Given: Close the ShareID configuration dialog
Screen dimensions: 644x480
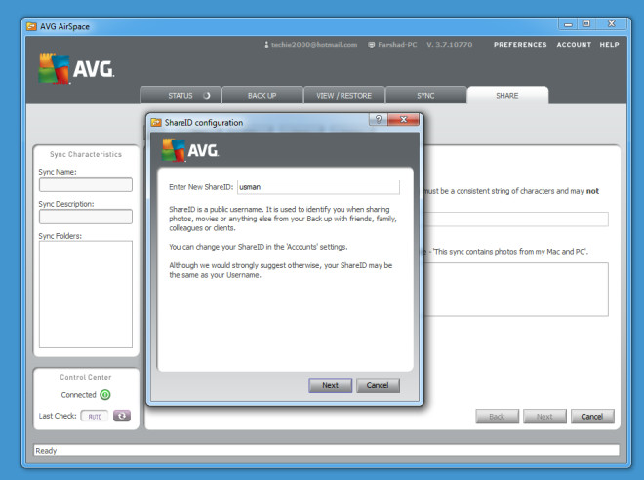Looking at the screenshot, I should point(403,119).
